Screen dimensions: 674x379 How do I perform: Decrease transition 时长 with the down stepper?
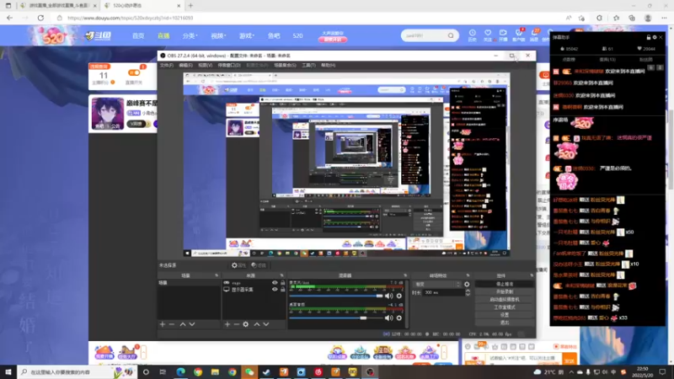pyautogui.click(x=468, y=294)
